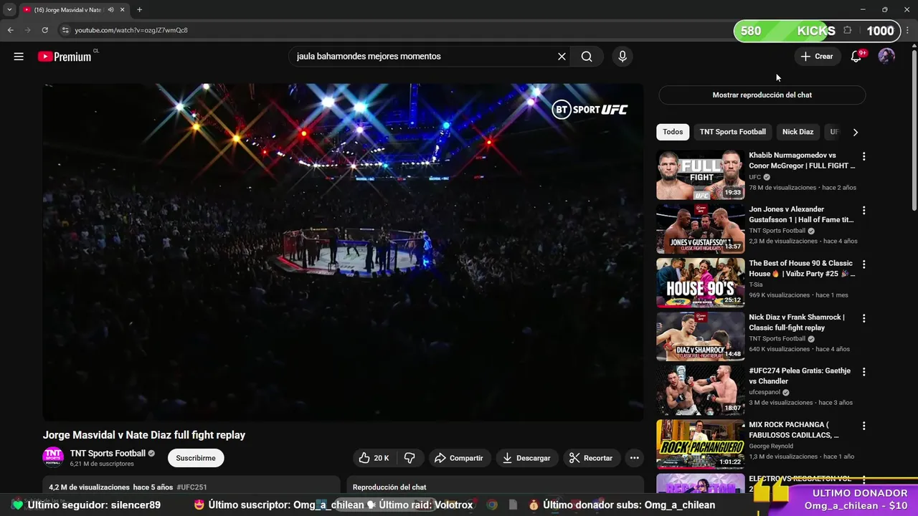Click Reproducción del chat panel heading

(389, 487)
